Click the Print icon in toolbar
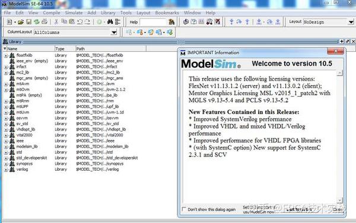 [44, 22]
